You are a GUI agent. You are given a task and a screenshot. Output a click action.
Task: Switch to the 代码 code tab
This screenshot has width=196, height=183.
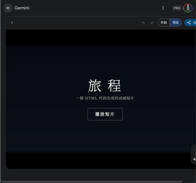[164, 23]
